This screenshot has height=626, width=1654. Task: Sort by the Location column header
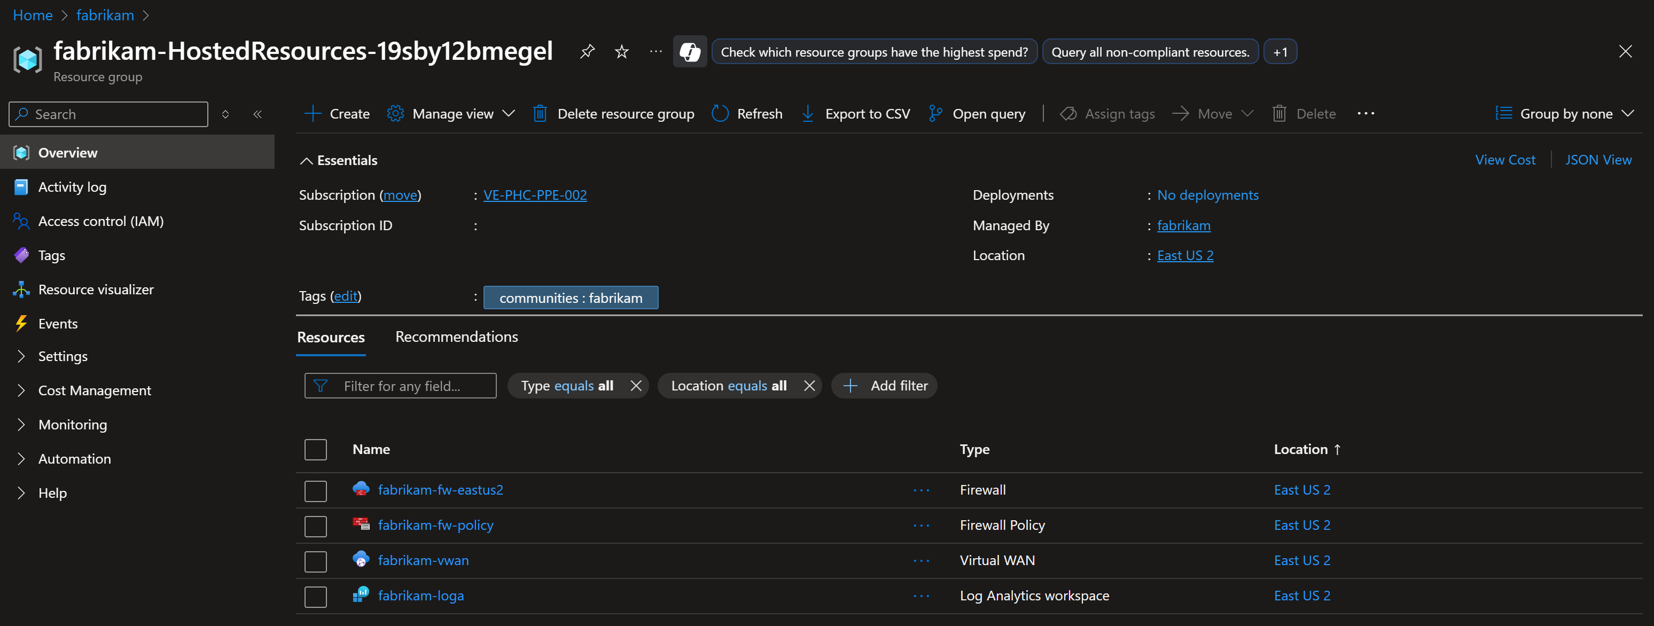pyautogui.click(x=1307, y=449)
